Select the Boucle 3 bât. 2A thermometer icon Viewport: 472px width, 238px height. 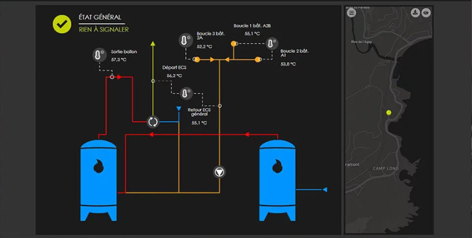click(x=186, y=40)
